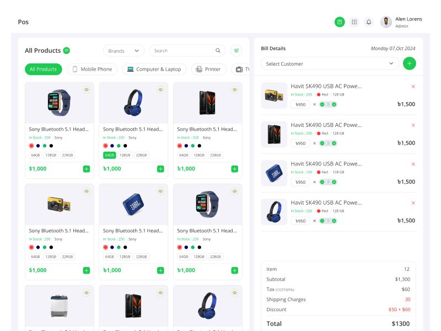Switch to Computer & Laptop category
Image resolution: width=441 pixels, height=331 pixels.
154,70
